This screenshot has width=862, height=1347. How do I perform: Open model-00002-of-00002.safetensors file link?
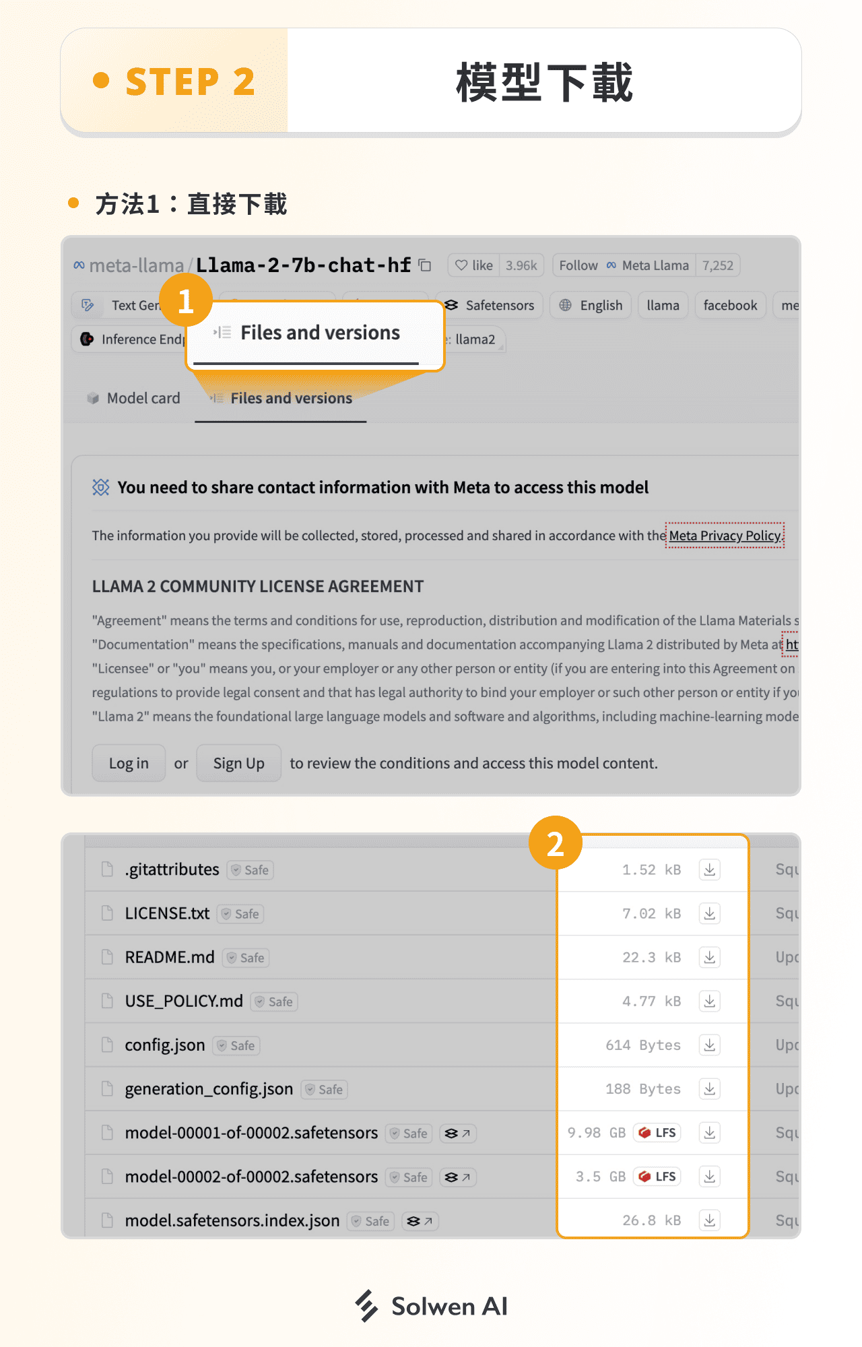[x=251, y=1177]
